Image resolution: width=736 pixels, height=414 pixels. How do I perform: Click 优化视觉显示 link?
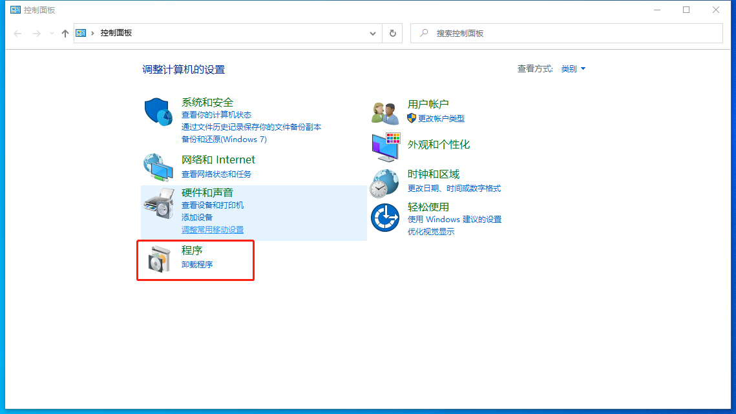pyautogui.click(x=431, y=231)
